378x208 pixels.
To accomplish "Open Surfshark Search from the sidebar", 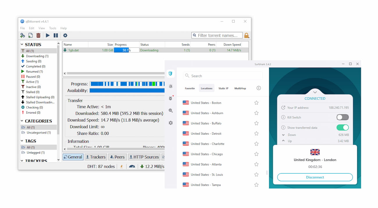I will [171, 110].
